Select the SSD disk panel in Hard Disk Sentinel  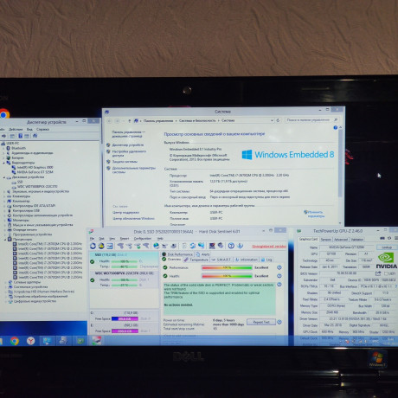[x=124, y=260]
